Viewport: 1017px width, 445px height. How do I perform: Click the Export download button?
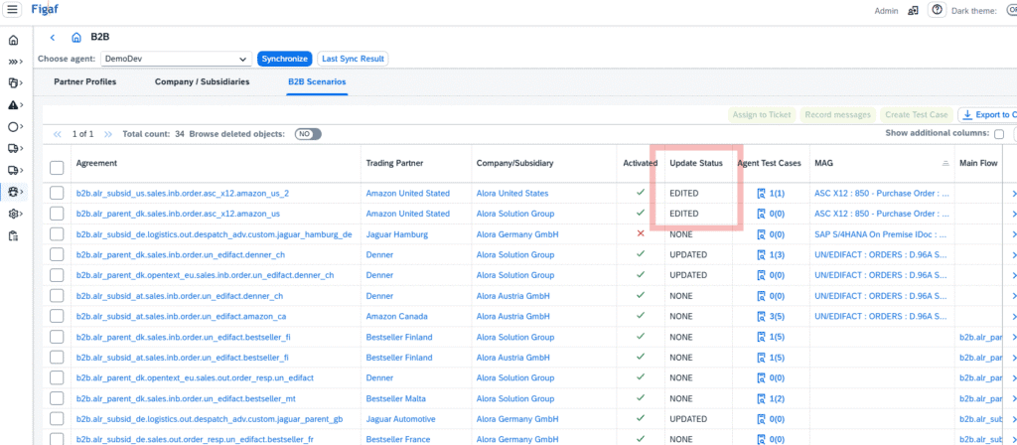pos(987,115)
